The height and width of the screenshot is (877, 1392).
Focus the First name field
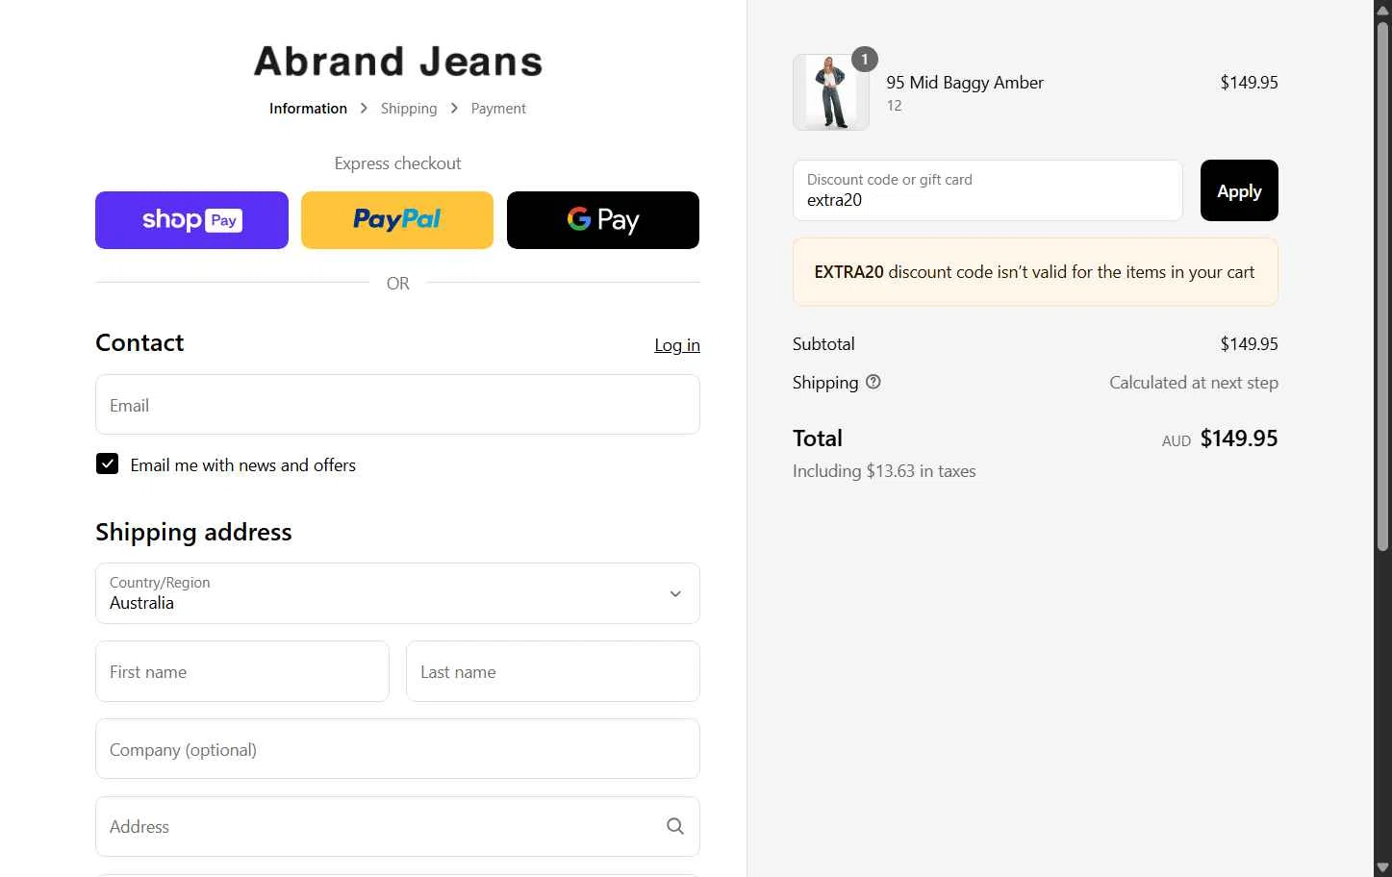242,671
